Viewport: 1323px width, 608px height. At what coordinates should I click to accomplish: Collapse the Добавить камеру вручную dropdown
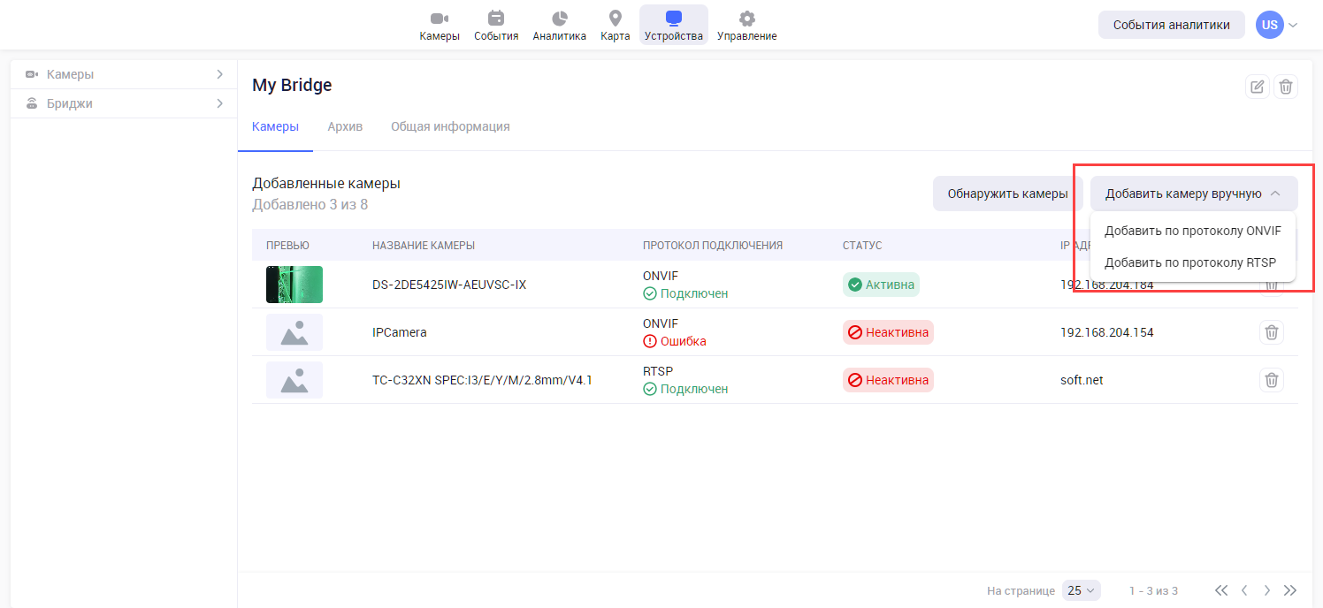tap(1193, 194)
